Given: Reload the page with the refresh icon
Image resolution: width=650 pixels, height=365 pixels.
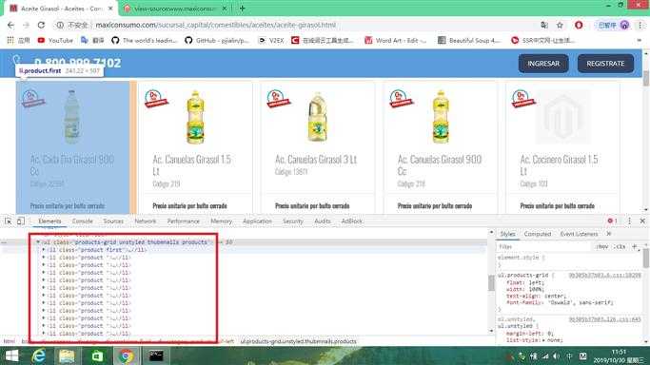Looking at the screenshot, I should click(x=41, y=26).
